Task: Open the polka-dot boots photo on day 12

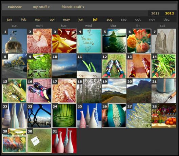Action: pyautogui.click(x=114, y=66)
